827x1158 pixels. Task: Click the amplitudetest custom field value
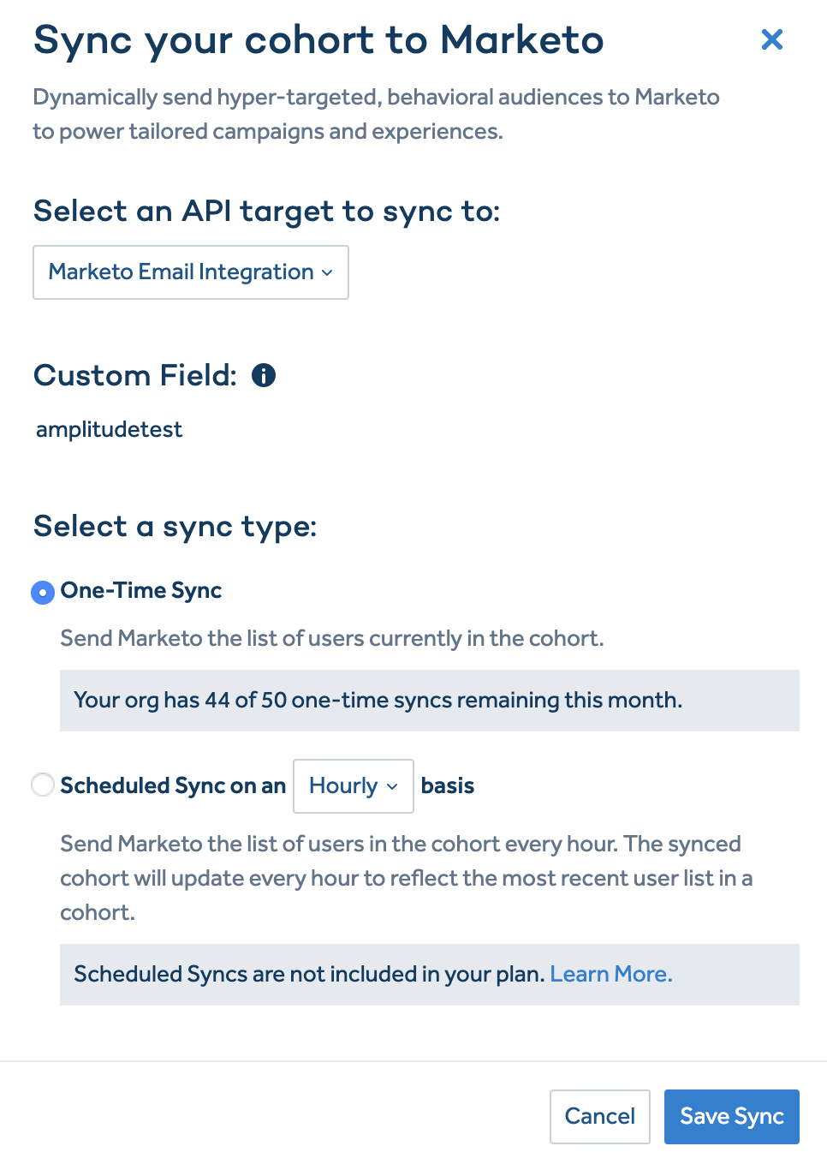click(110, 429)
